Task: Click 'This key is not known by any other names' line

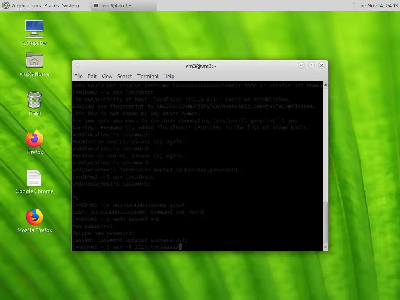Action: [136, 114]
